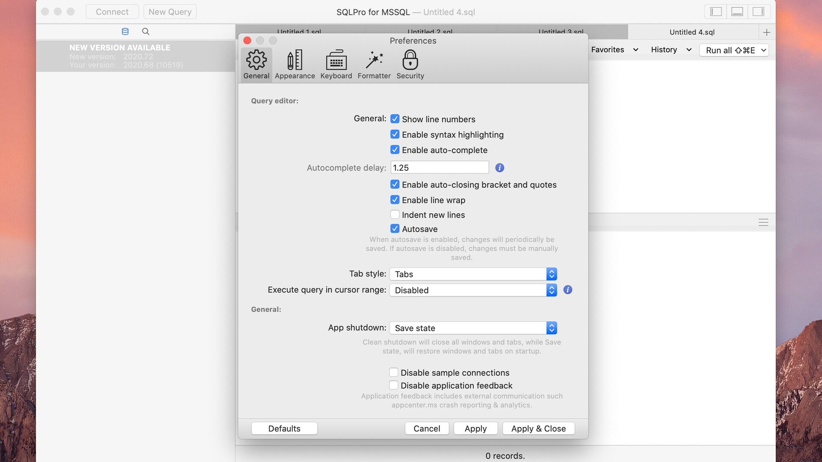Toggle the Autosave checkbox
The image size is (822, 462).
pos(395,229)
